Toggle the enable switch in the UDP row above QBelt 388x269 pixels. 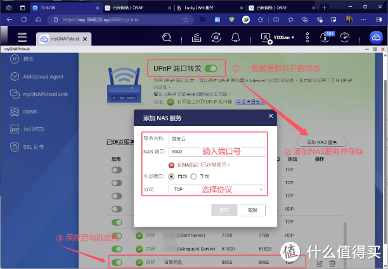tap(117, 210)
